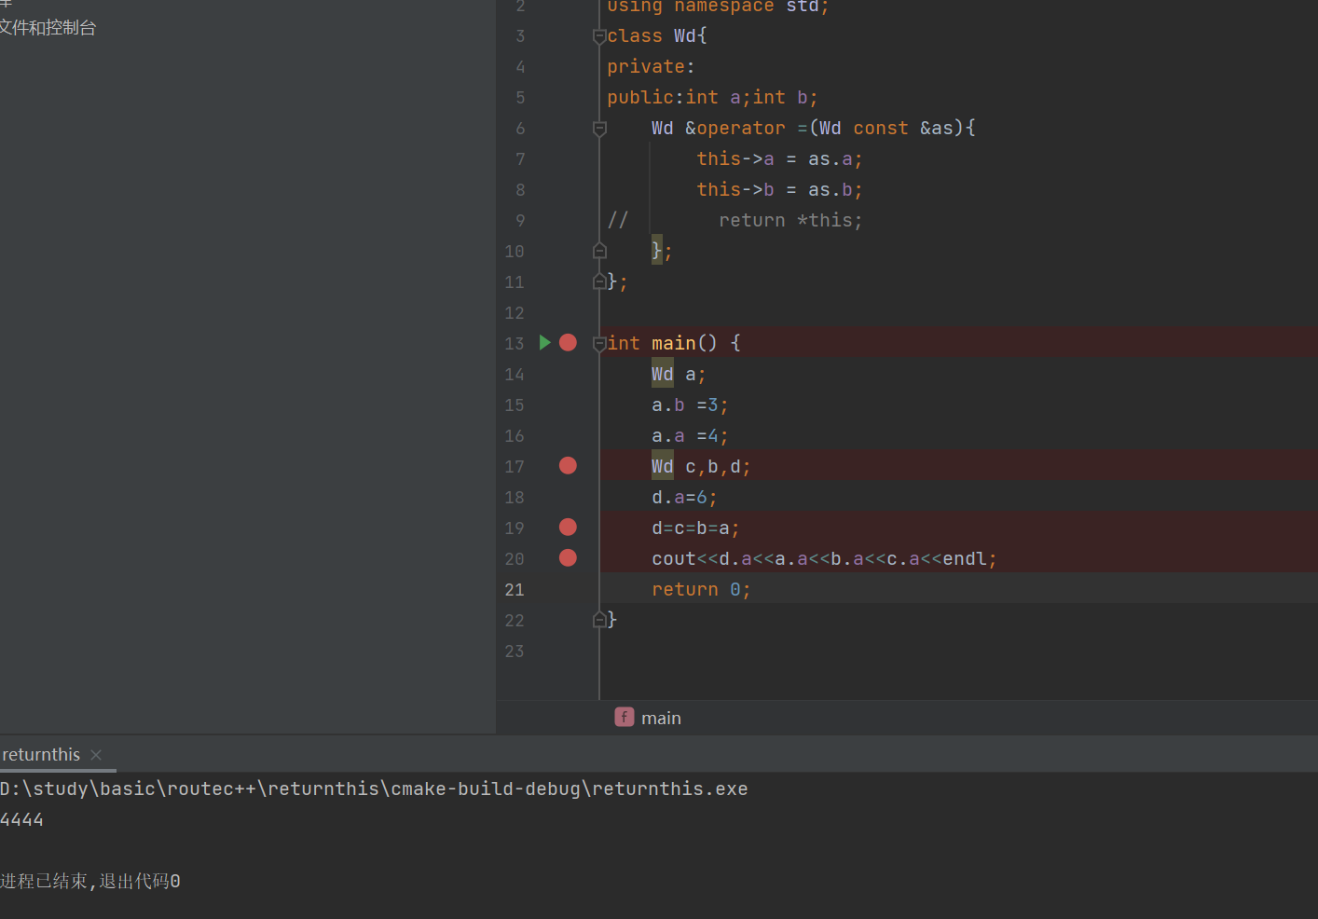Click the a.b =3 statement
This screenshot has height=919, width=1318.
tap(690, 405)
